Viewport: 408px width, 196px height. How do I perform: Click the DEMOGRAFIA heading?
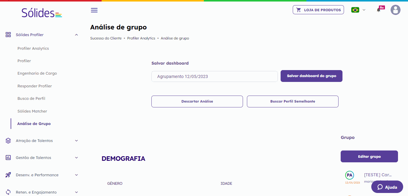123,159
